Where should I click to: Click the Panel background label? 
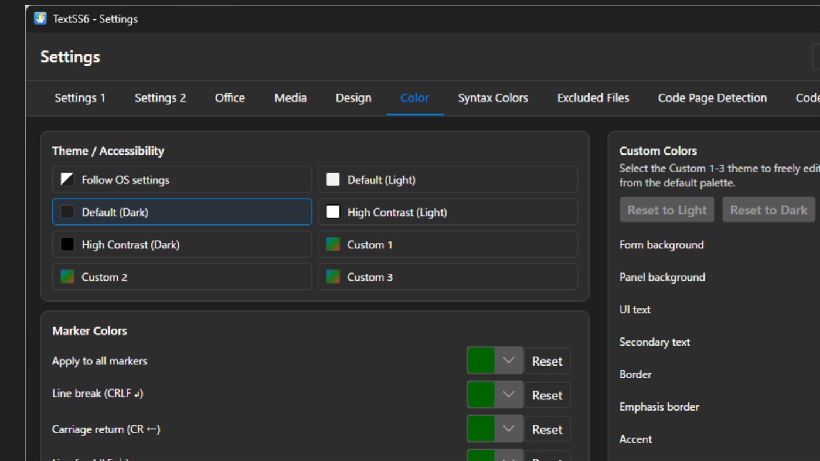tap(662, 277)
